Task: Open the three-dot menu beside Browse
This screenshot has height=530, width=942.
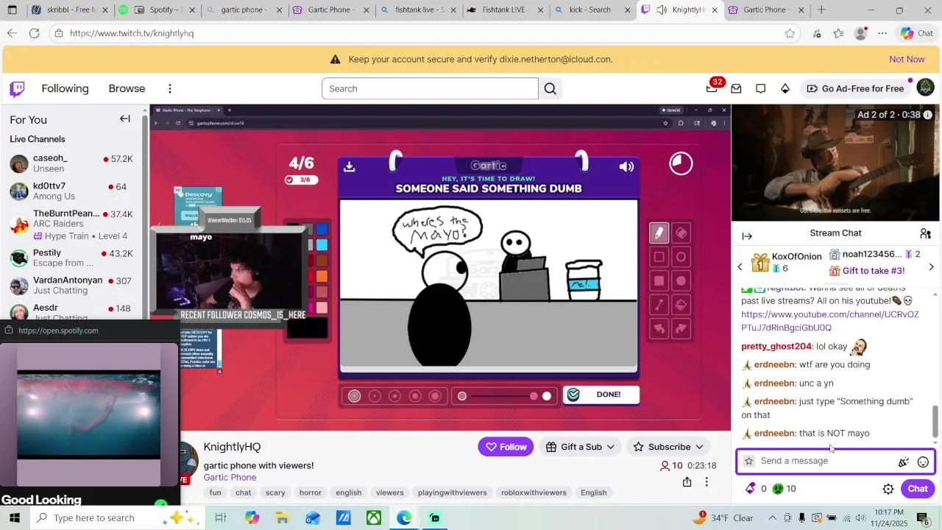Action: point(170,88)
